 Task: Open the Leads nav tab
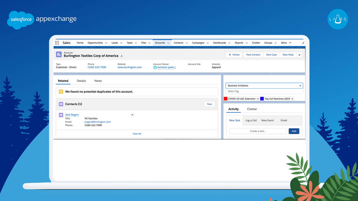coord(115,43)
